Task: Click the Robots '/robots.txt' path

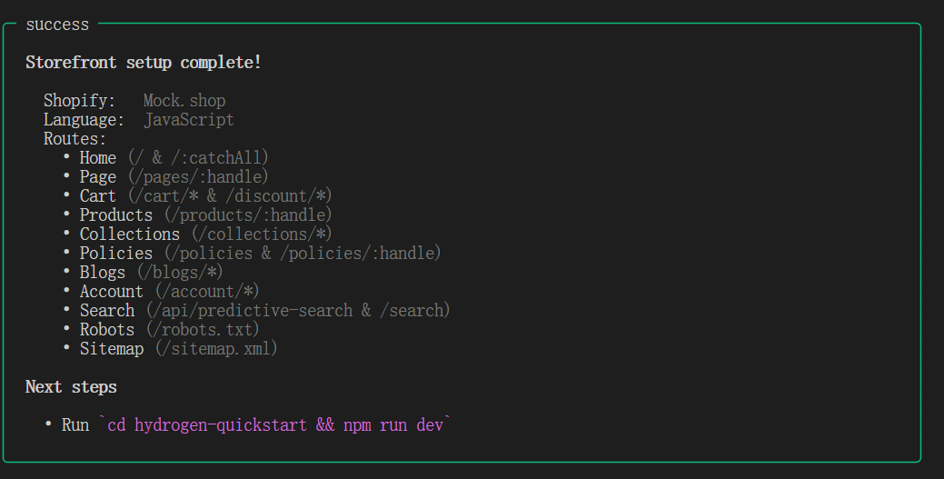Action: (x=203, y=330)
